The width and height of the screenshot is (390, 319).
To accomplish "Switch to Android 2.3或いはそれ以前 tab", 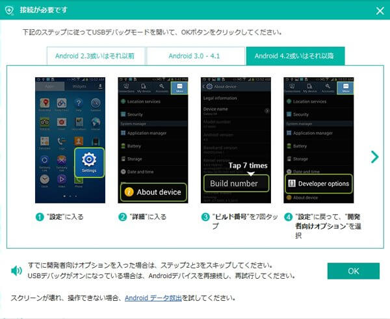I will [96, 56].
